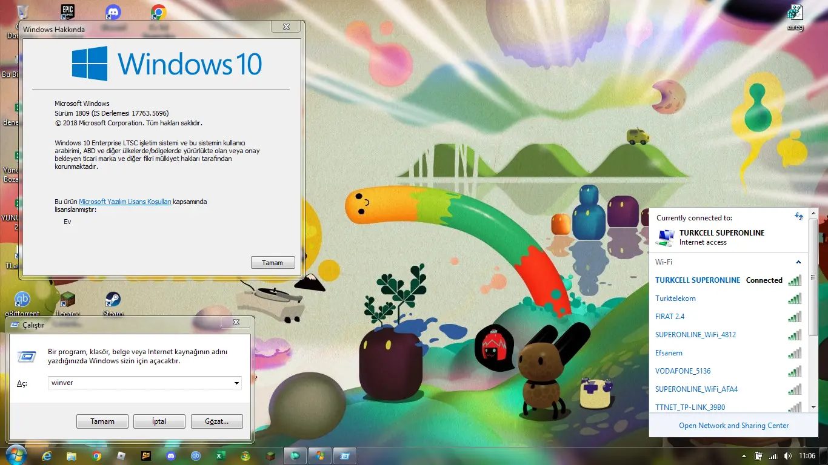Select the Turktelekom network
This screenshot has height=465, width=828.
[x=729, y=298]
